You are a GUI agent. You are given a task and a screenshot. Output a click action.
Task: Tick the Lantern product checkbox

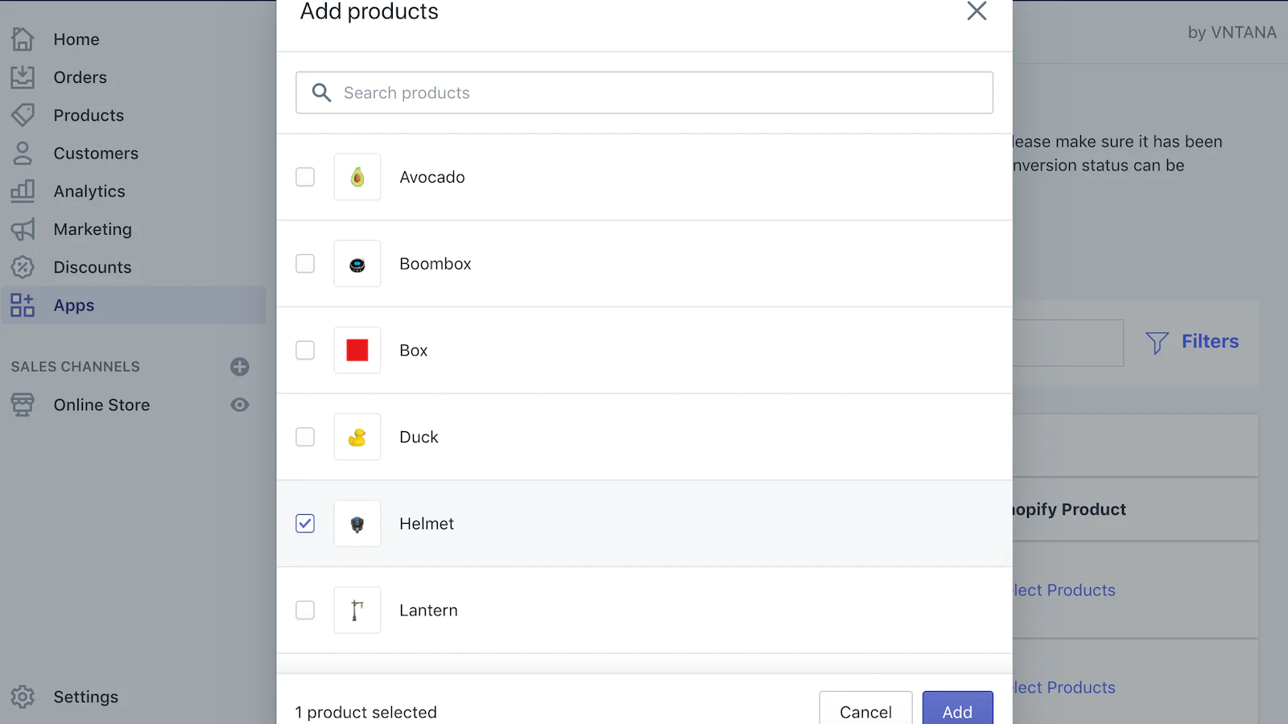[x=305, y=611]
